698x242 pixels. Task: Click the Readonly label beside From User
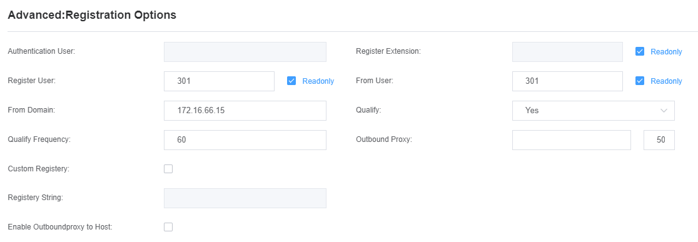click(x=666, y=81)
